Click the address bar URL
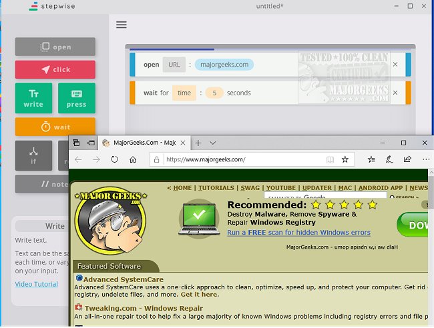Image resolution: width=434 pixels, height=328 pixels. pos(206,159)
